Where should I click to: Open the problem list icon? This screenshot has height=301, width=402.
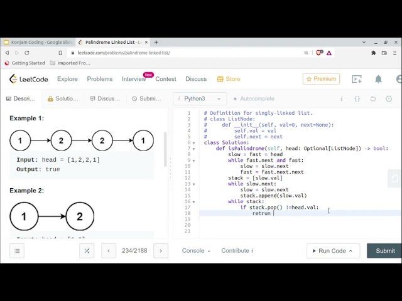click(17, 251)
